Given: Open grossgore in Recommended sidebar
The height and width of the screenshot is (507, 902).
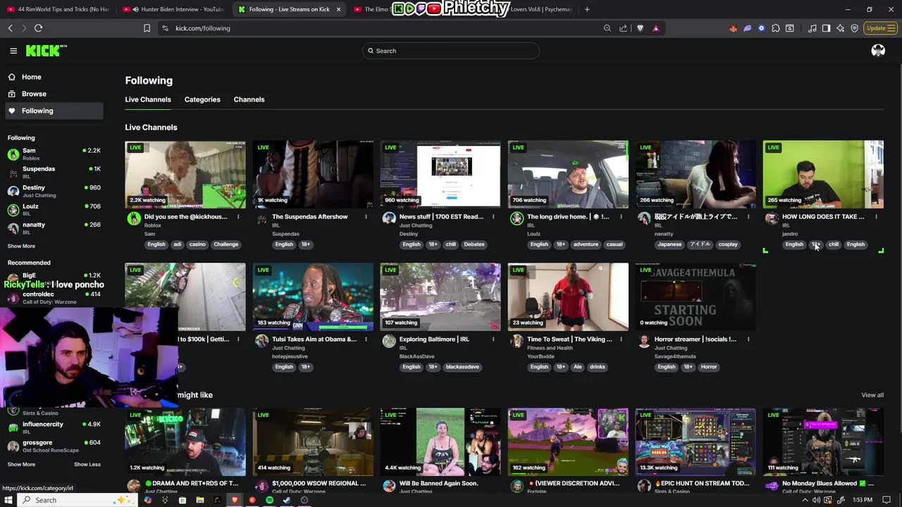Looking at the screenshot, I should (54, 446).
